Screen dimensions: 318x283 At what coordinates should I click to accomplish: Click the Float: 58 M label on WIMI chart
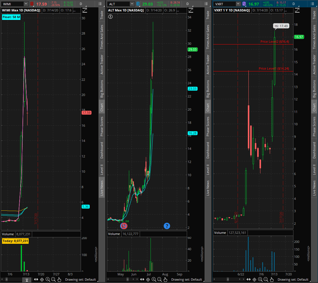coord(11,17)
